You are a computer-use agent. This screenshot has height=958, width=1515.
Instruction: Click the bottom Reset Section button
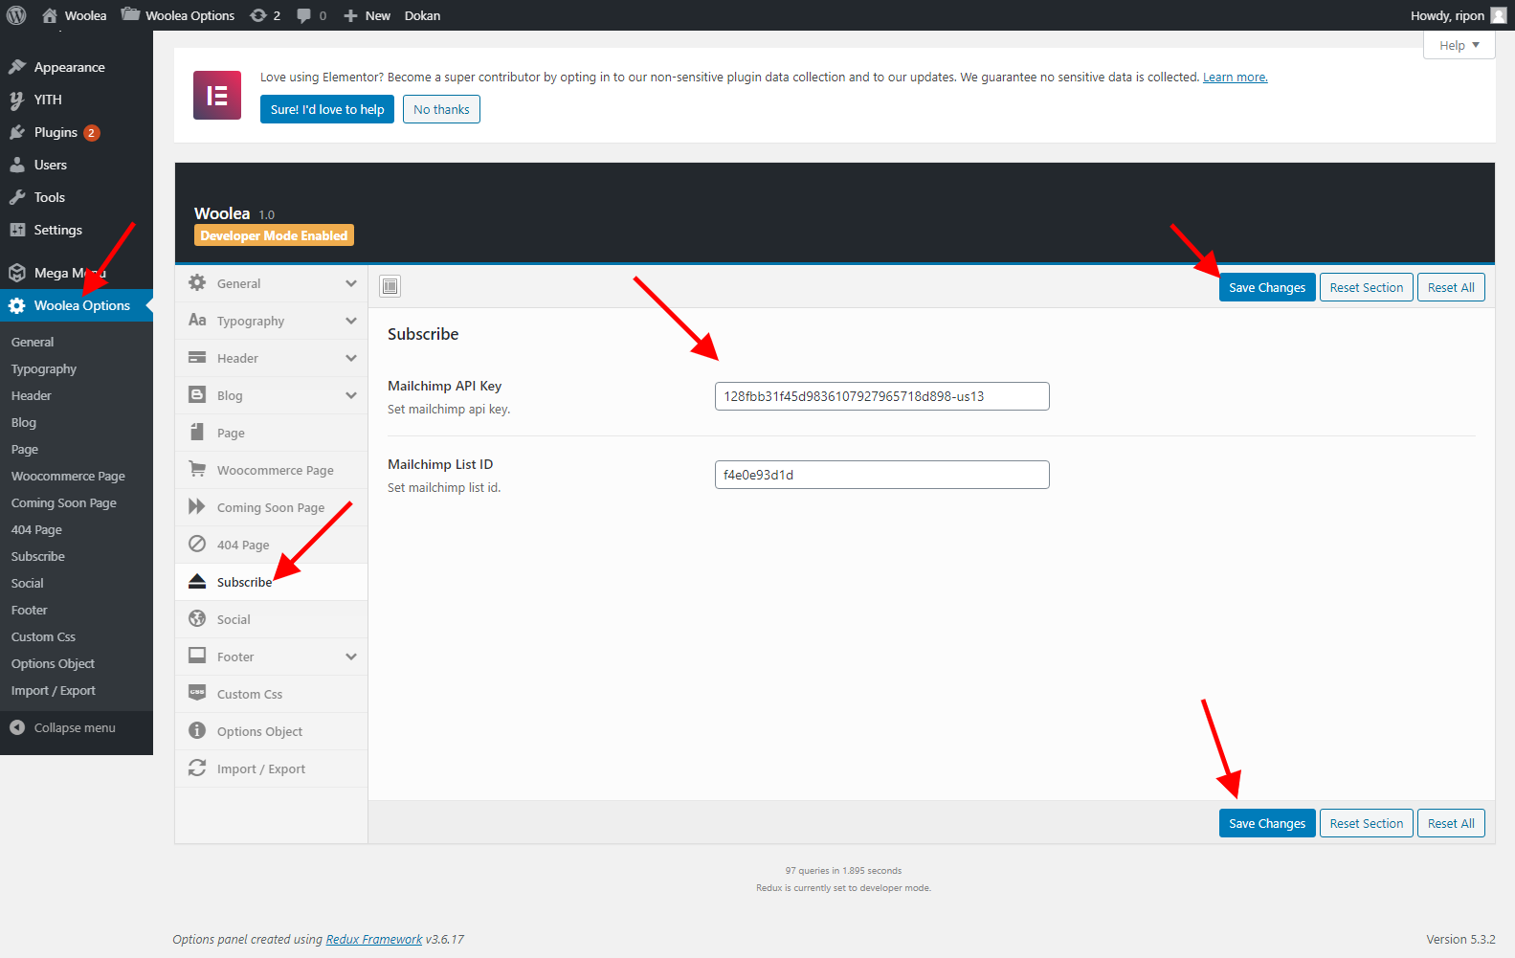(1366, 823)
